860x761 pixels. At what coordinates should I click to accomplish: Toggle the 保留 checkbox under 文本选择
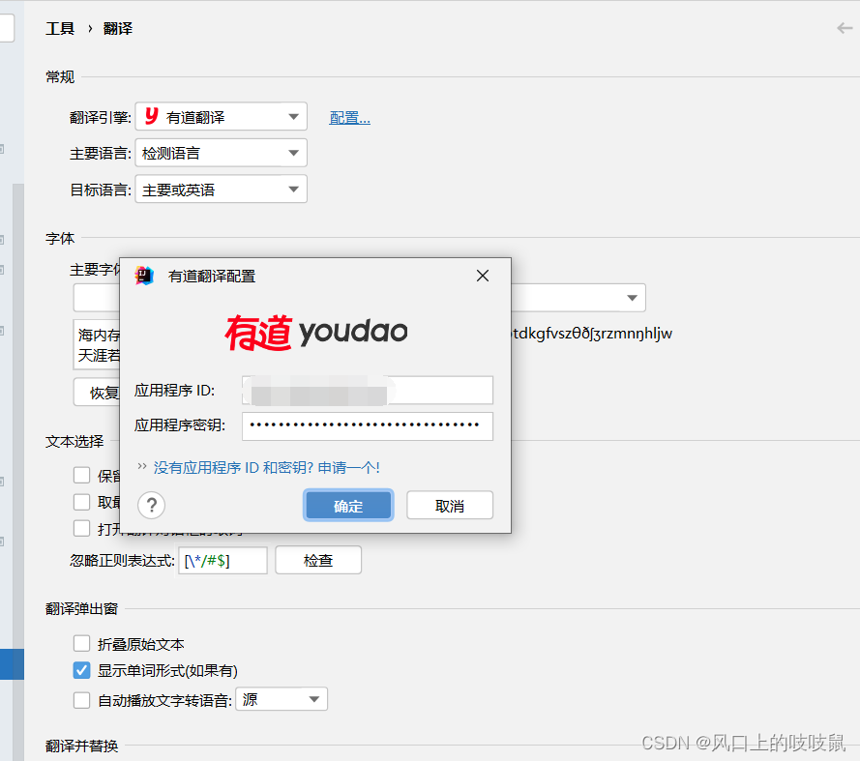click(81, 475)
